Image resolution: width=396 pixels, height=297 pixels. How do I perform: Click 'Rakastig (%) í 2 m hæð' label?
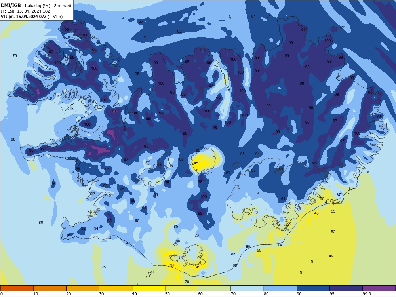(48, 6)
